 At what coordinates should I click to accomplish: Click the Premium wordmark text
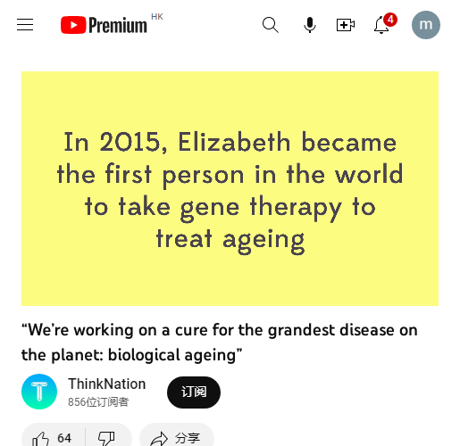click(x=118, y=25)
